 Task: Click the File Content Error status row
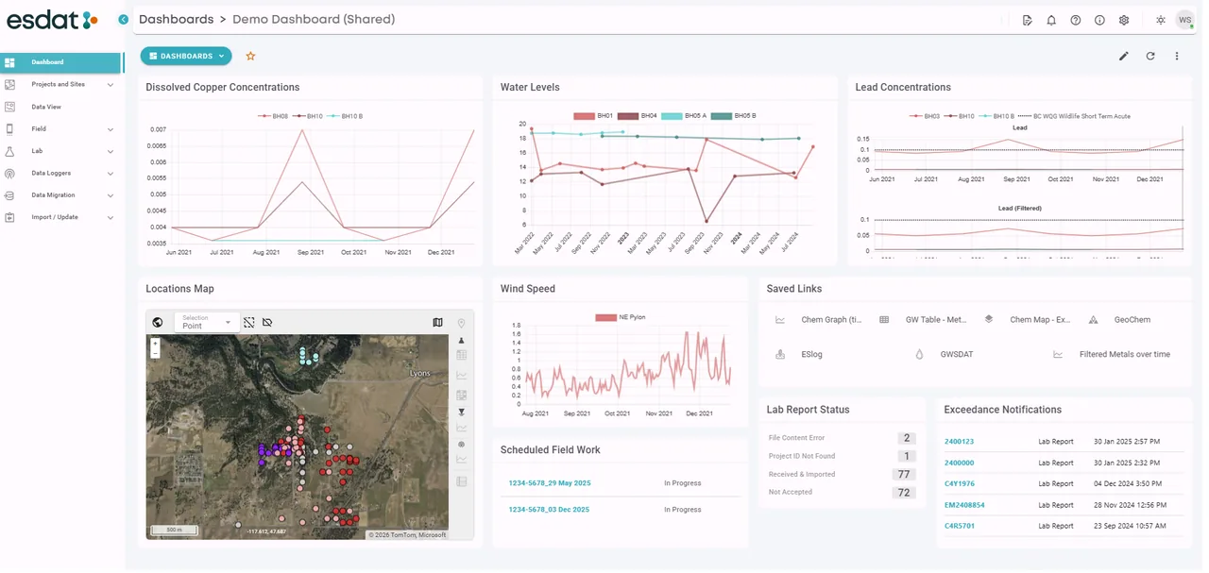tap(842, 438)
